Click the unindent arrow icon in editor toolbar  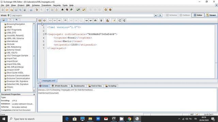click(91, 21)
